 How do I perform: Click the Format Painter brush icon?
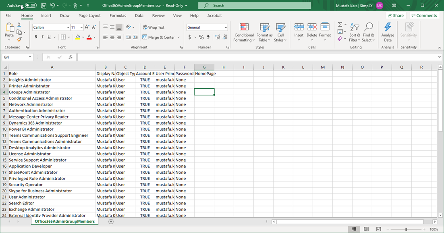tap(19, 40)
